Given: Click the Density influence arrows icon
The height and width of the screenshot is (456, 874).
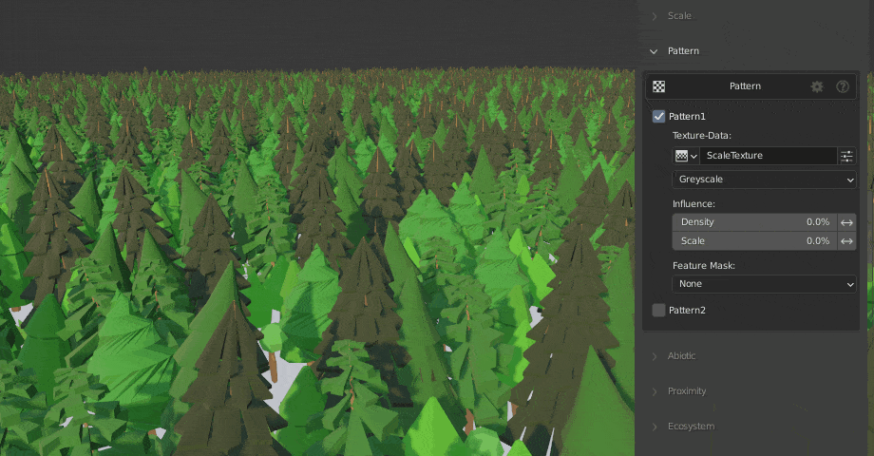Looking at the screenshot, I should [x=846, y=222].
